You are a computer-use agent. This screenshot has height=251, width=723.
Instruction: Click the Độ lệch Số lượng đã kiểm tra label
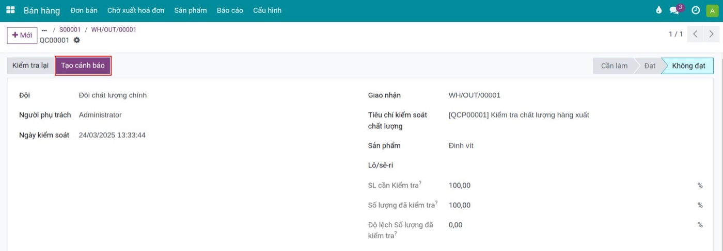click(x=401, y=230)
